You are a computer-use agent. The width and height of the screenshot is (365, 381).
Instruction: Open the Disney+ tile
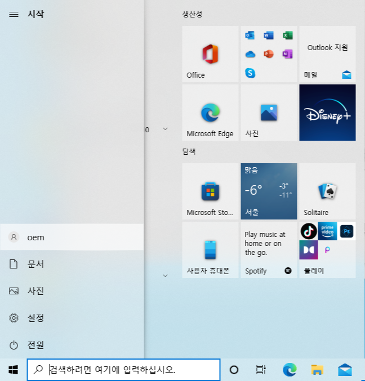coord(327,113)
